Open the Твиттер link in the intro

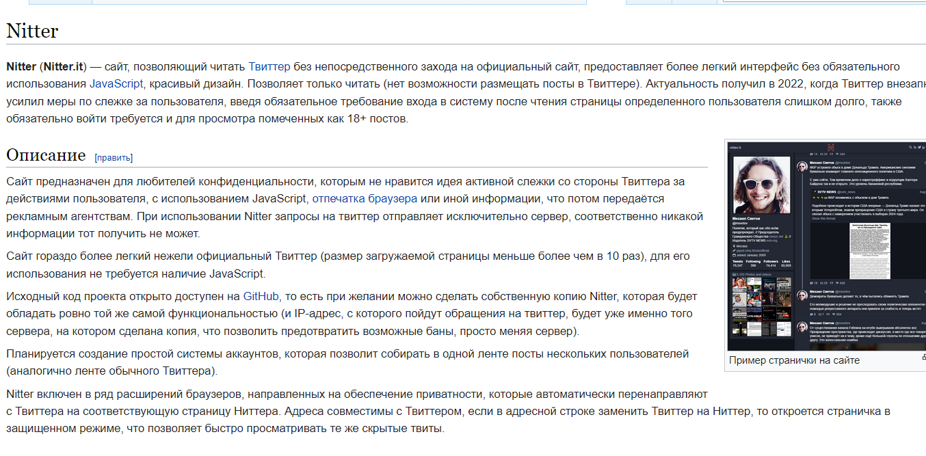(x=269, y=66)
